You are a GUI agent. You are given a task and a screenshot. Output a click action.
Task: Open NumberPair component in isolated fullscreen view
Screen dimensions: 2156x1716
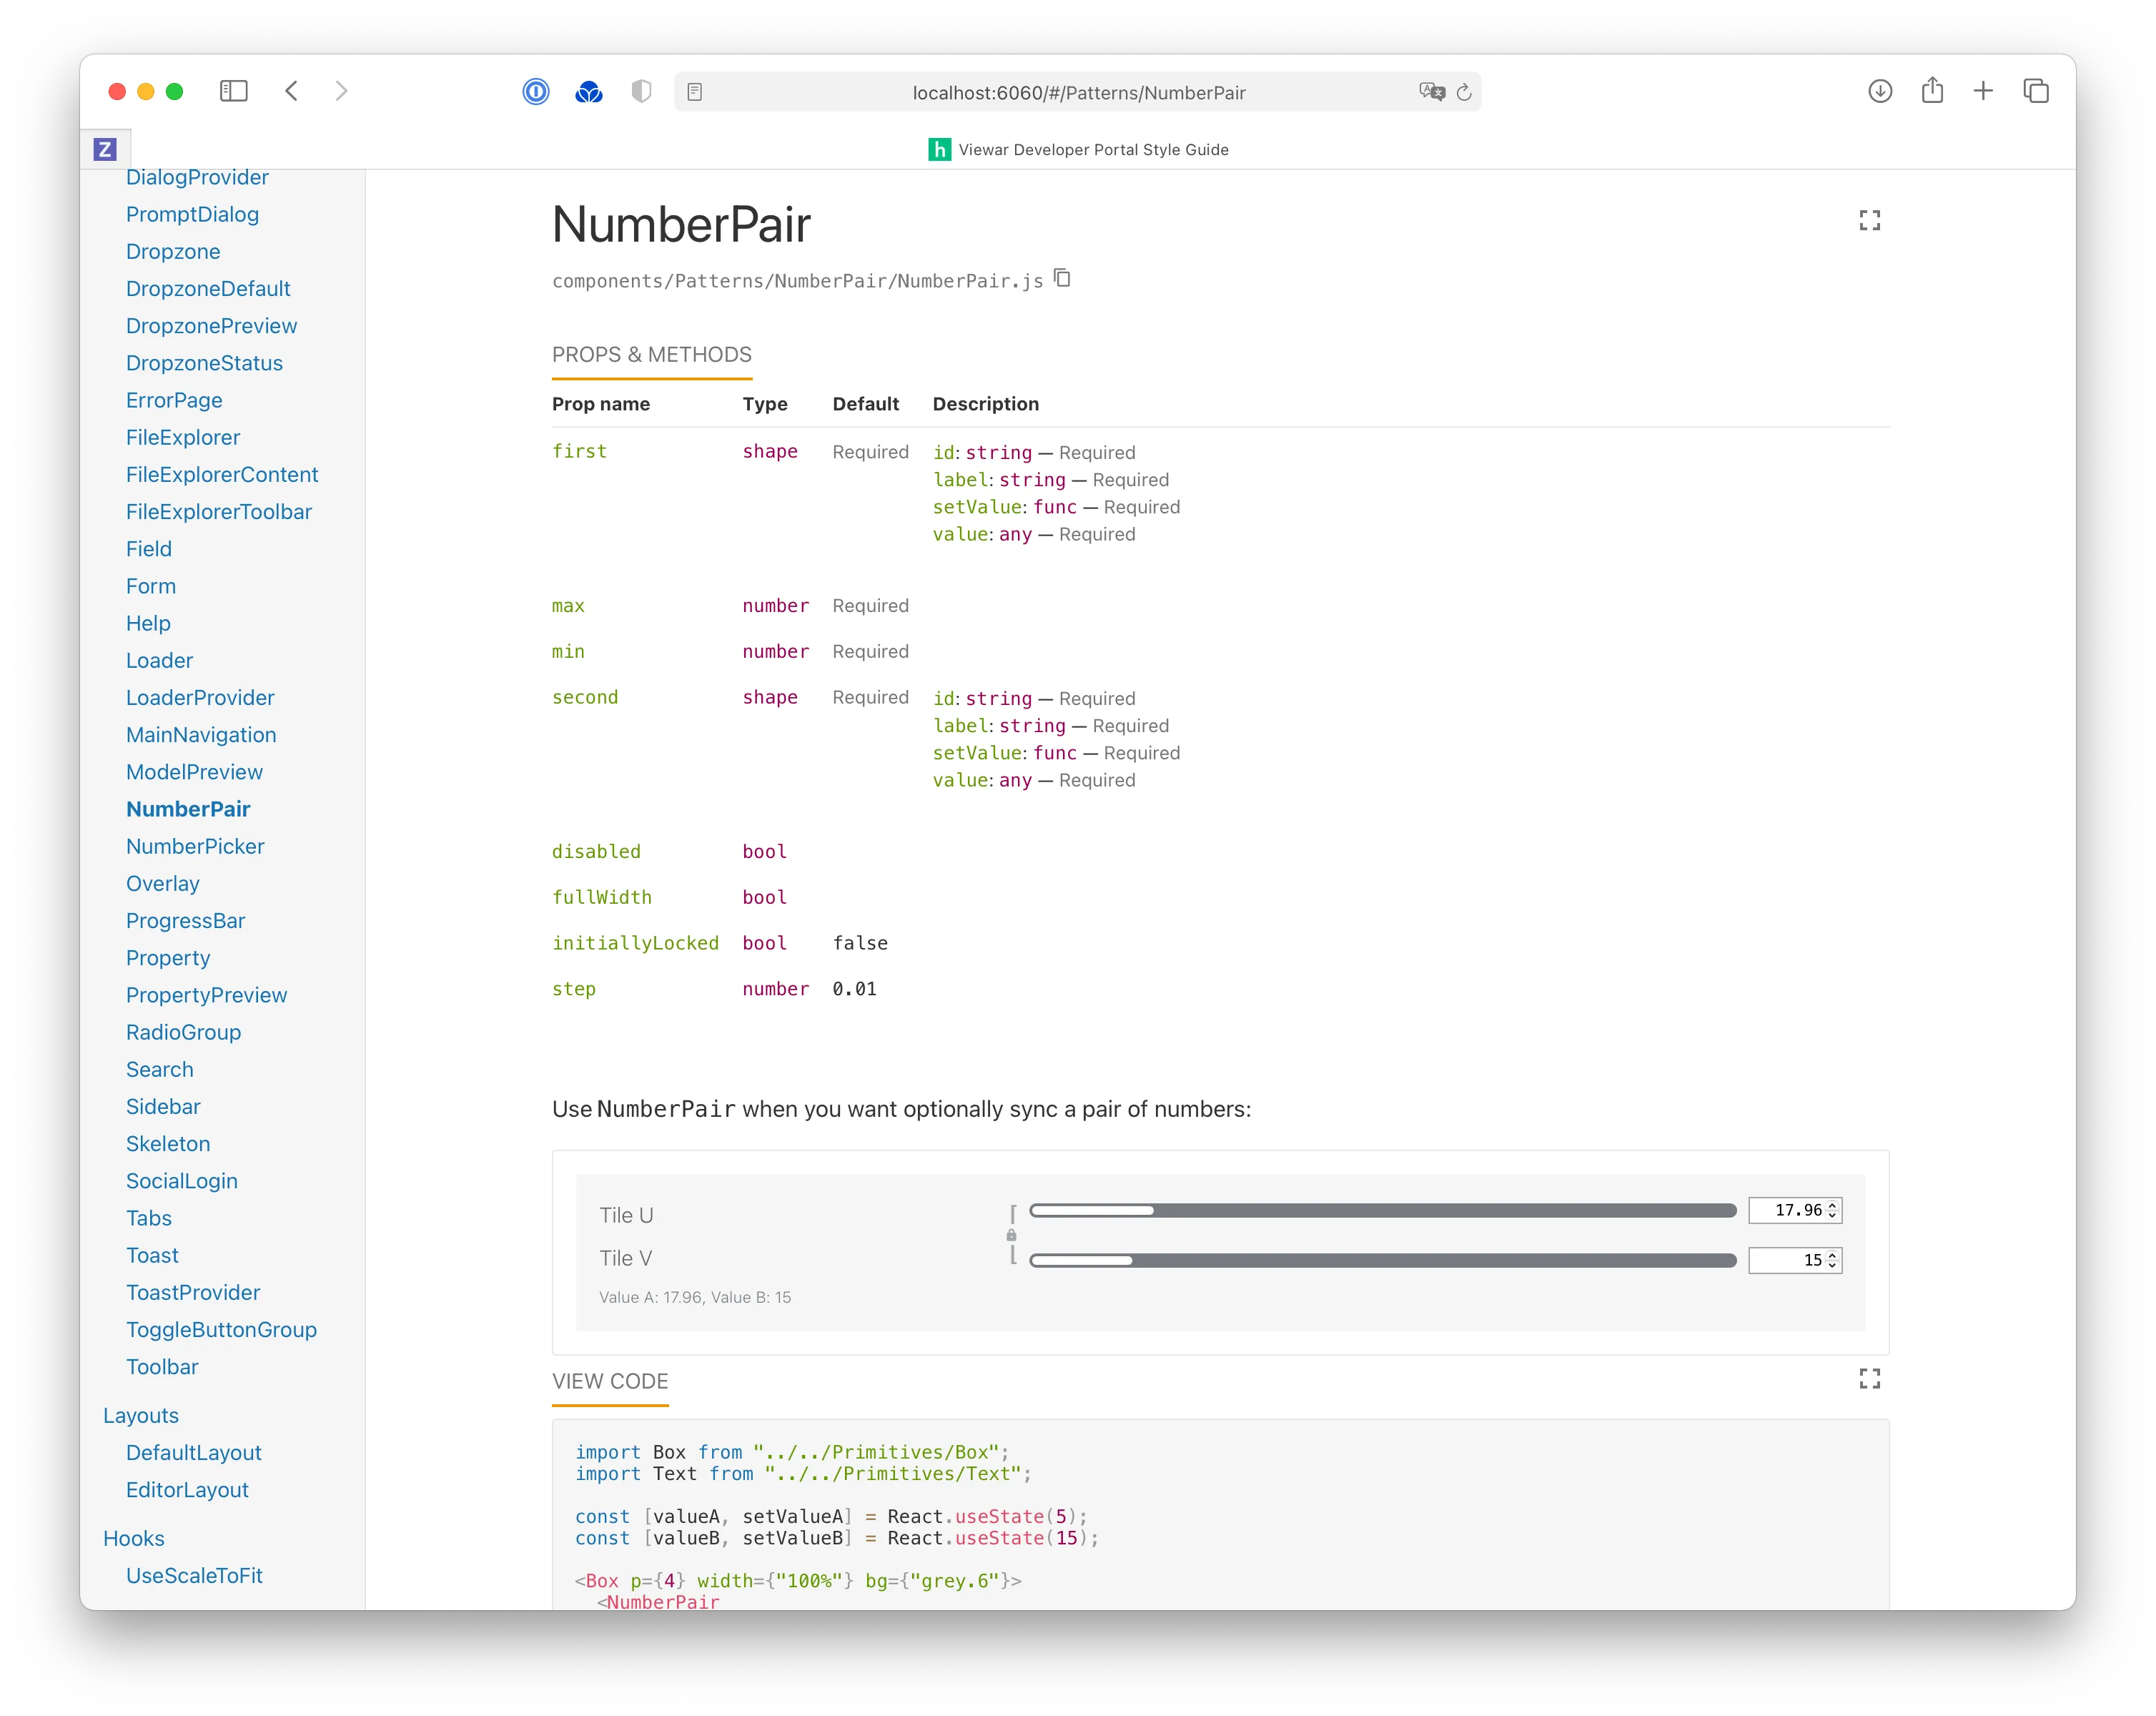pyautogui.click(x=1869, y=220)
